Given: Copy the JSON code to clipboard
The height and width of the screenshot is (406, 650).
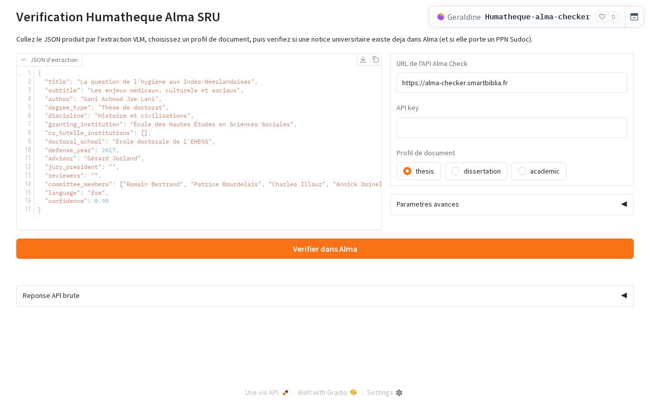Looking at the screenshot, I should coord(376,59).
